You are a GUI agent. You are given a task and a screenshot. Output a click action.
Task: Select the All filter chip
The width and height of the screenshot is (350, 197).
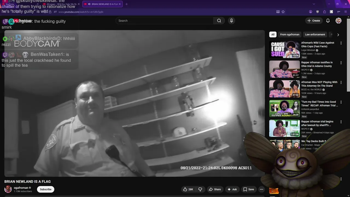click(x=273, y=34)
